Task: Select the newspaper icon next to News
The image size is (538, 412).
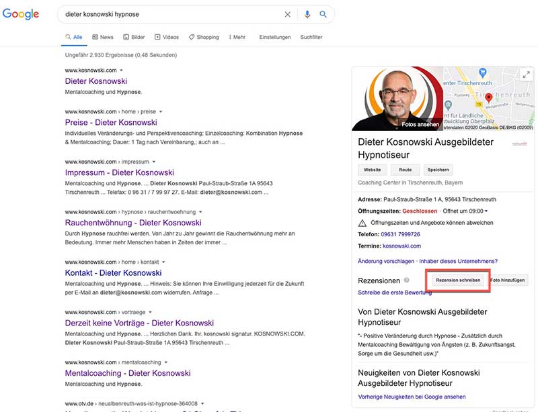Action: coord(95,36)
